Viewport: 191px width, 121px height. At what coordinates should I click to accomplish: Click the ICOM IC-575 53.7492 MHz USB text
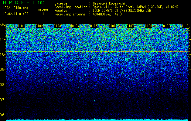(122, 11)
